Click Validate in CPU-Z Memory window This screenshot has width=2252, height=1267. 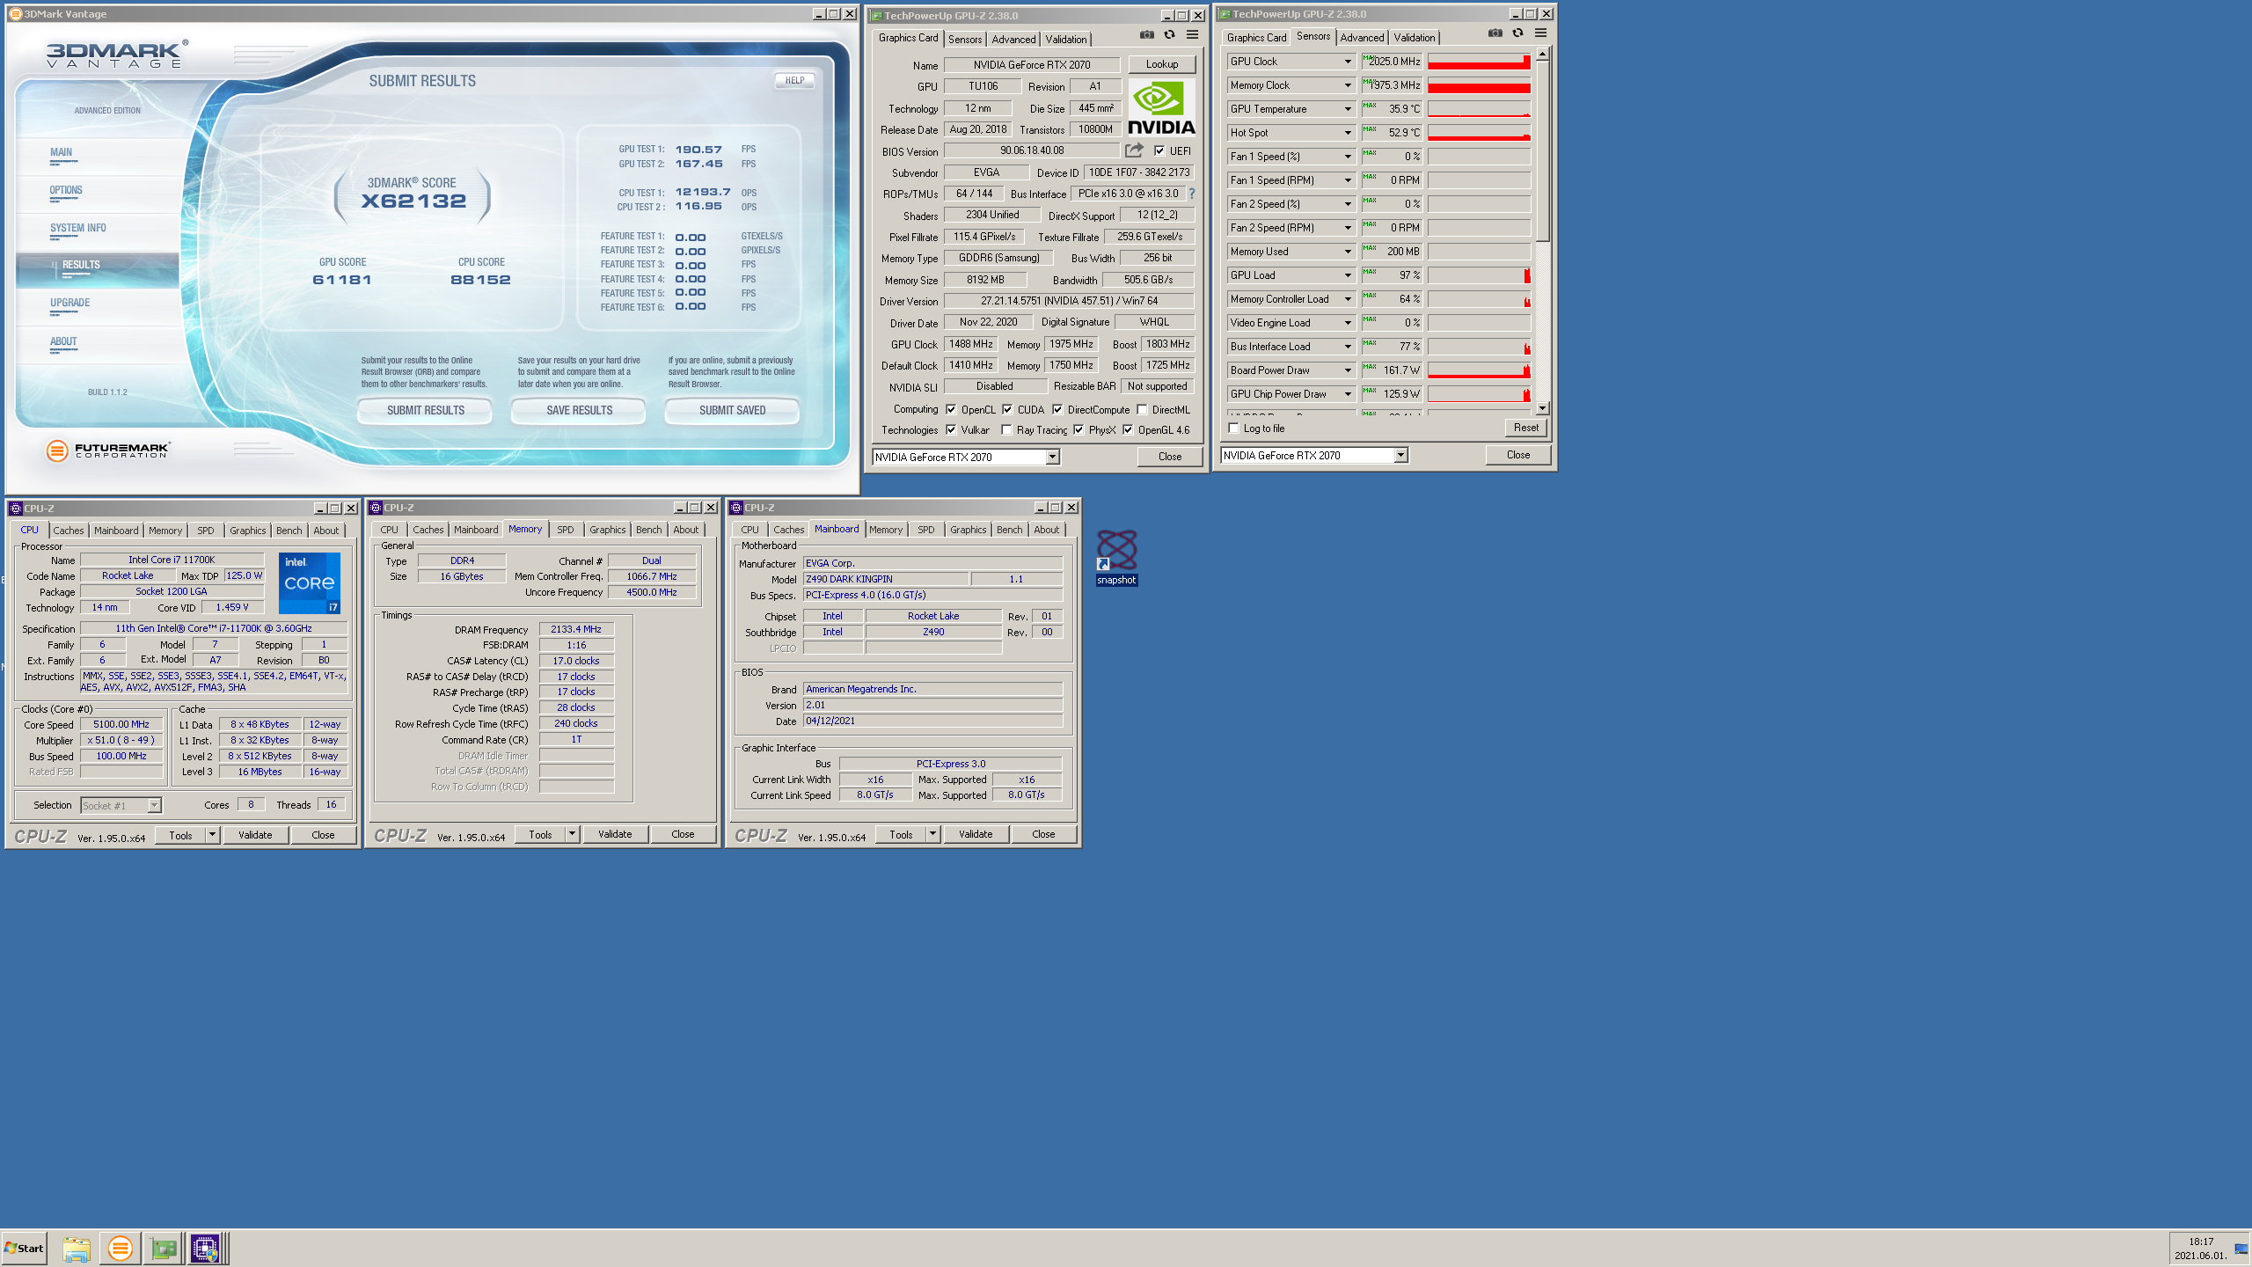pyautogui.click(x=615, y=834)
